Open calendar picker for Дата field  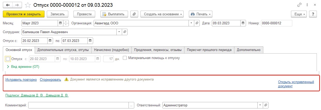(243, 23)
